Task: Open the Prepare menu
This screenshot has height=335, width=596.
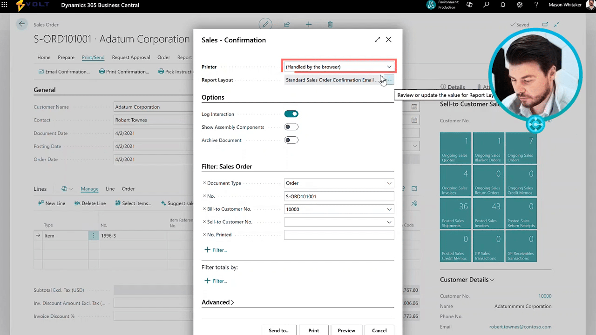Action: coord(66,57)
